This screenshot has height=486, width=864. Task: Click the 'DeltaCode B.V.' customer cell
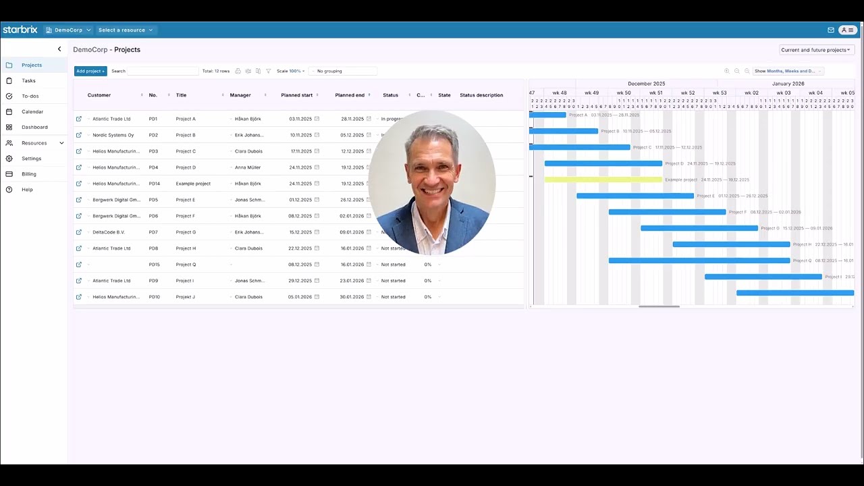109,232
